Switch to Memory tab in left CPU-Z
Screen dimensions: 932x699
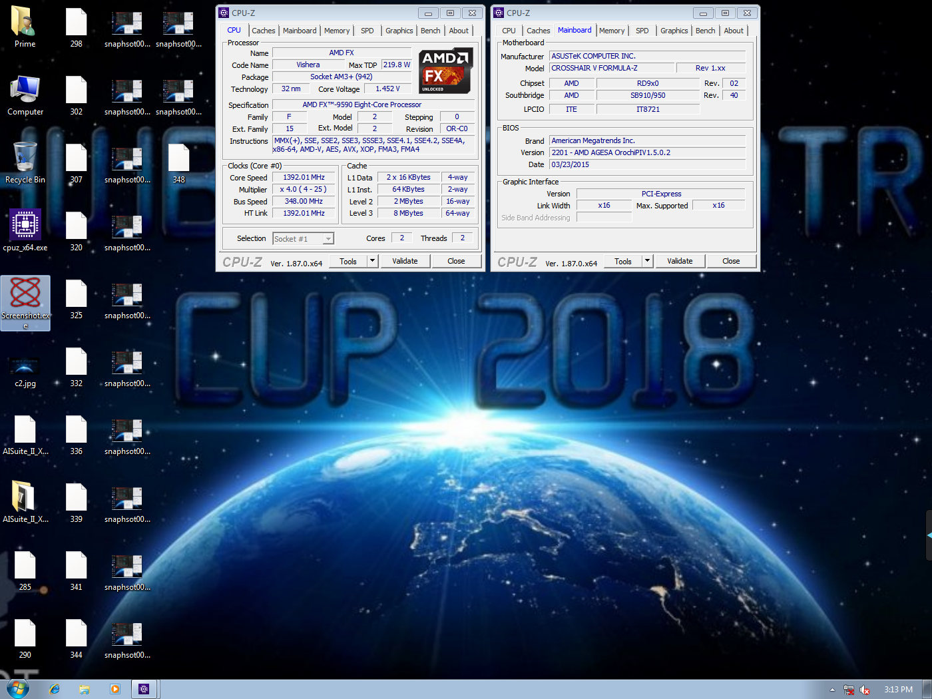pos(337,31)
